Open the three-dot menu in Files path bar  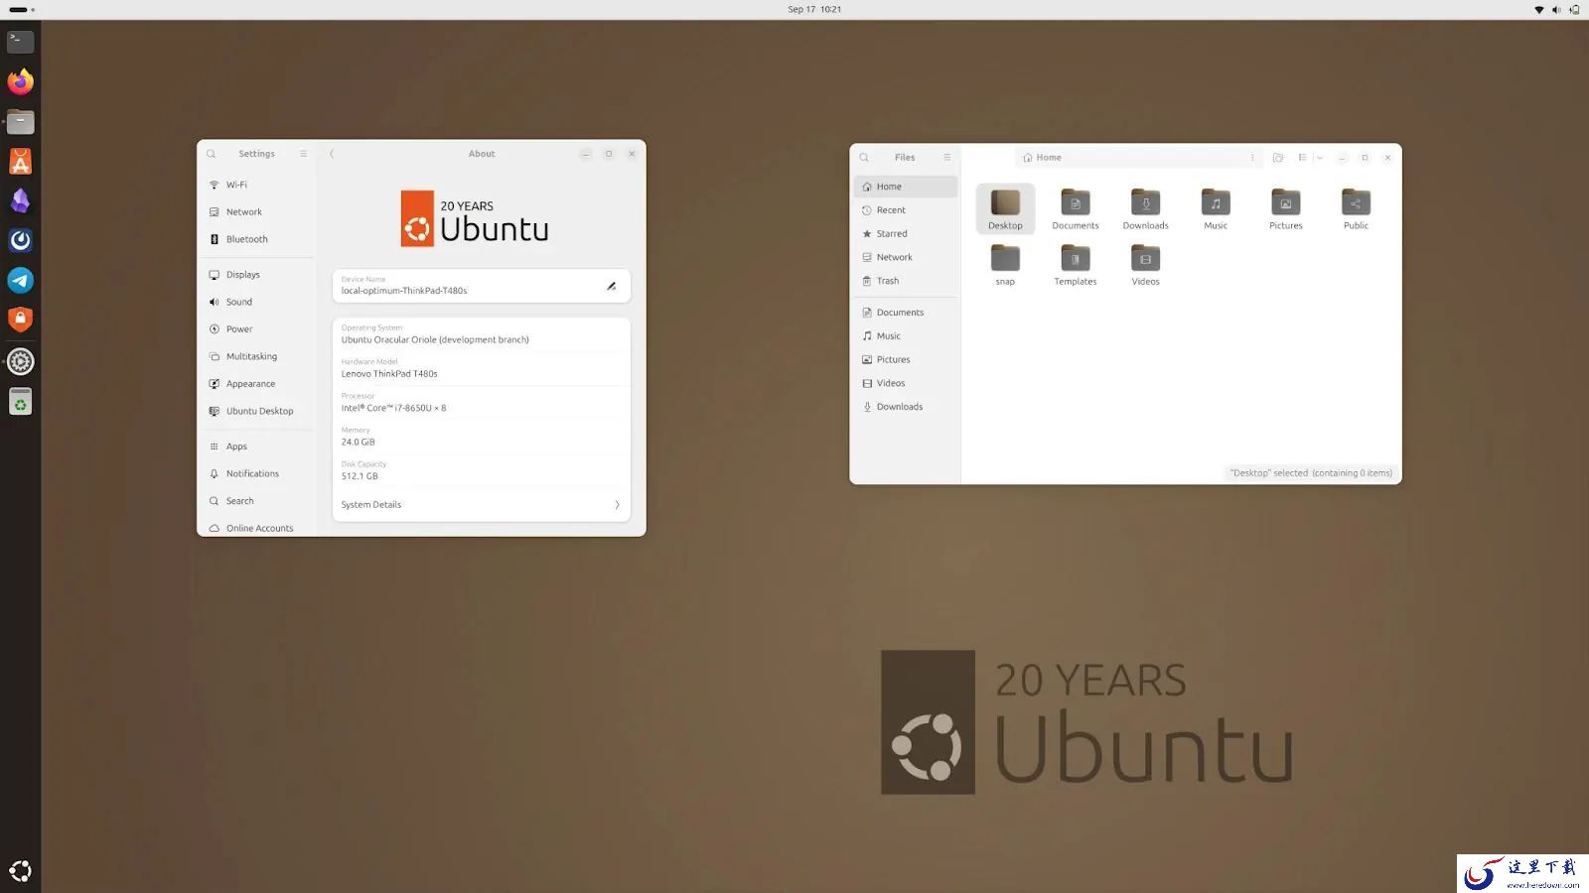click(x=1252, y=158)
